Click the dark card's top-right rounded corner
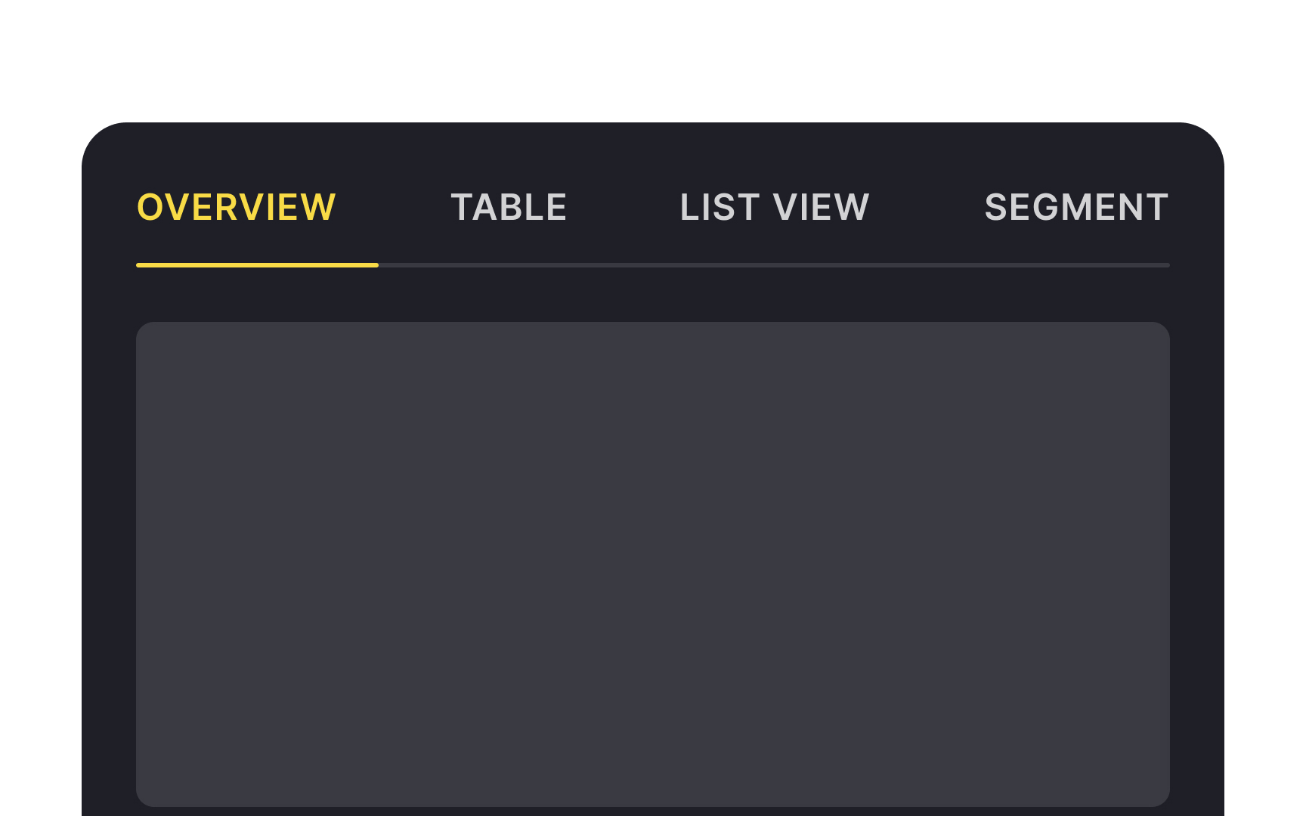Image resolution: width=1306 pixels, height=816 pixels. 1204,143
